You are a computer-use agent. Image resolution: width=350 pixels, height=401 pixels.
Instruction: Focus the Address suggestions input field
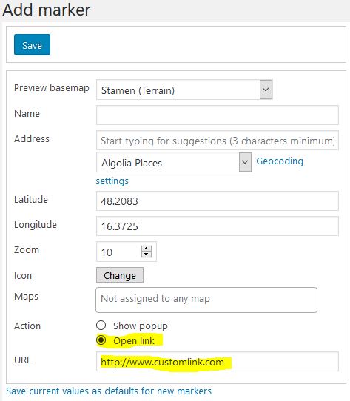(218, 141)
